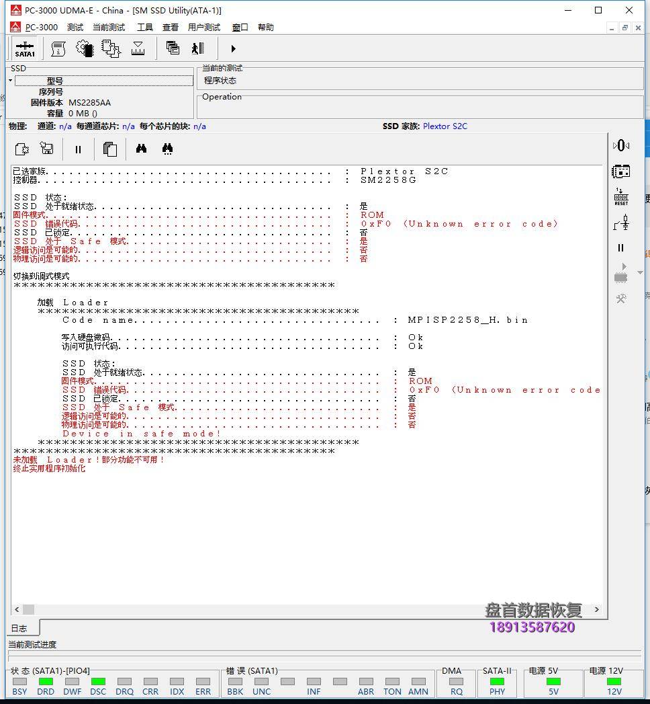Click the 写入硬盘微码 Ok log line
The image size is (650, 704).
click(x=242, y=337)
